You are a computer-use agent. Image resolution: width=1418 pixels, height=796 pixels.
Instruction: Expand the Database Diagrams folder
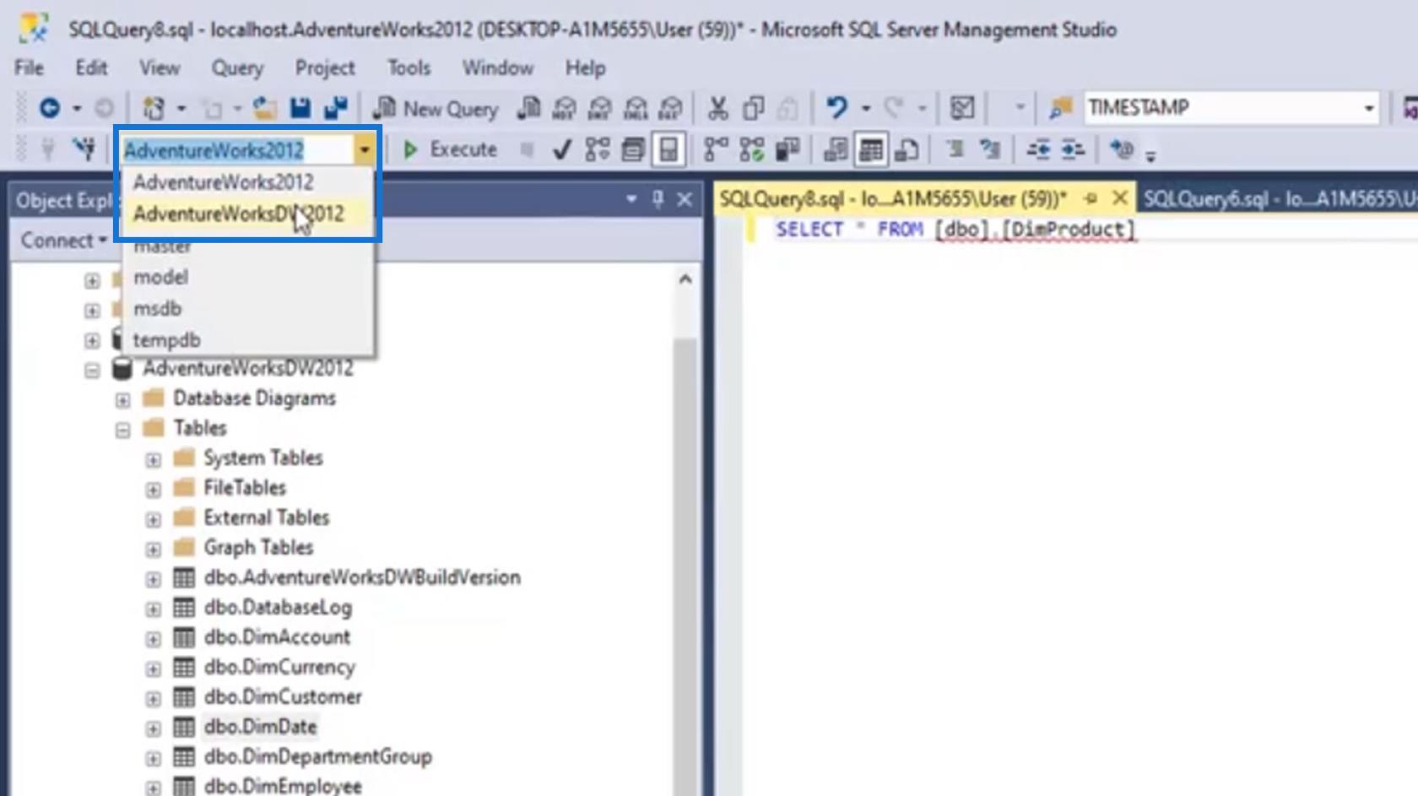click(123, 400)
